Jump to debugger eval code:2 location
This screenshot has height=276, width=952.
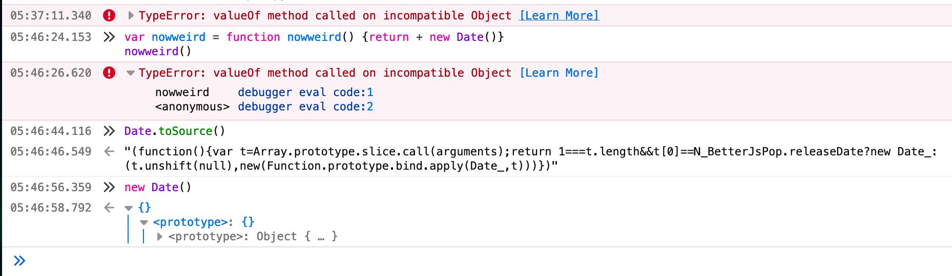click(305, 107)
